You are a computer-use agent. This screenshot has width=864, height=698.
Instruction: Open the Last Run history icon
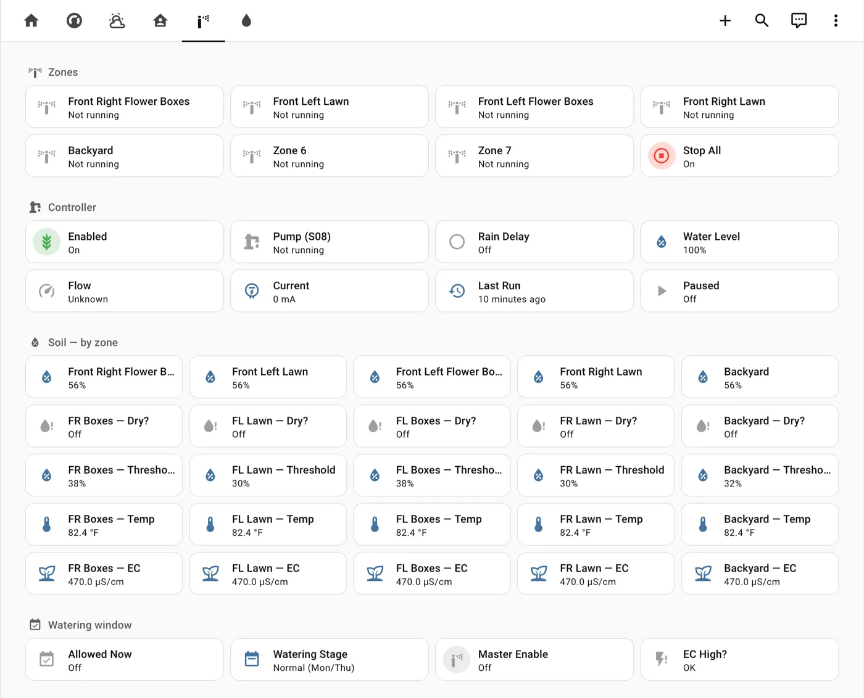pyautogui.click(x=457, y=291)
